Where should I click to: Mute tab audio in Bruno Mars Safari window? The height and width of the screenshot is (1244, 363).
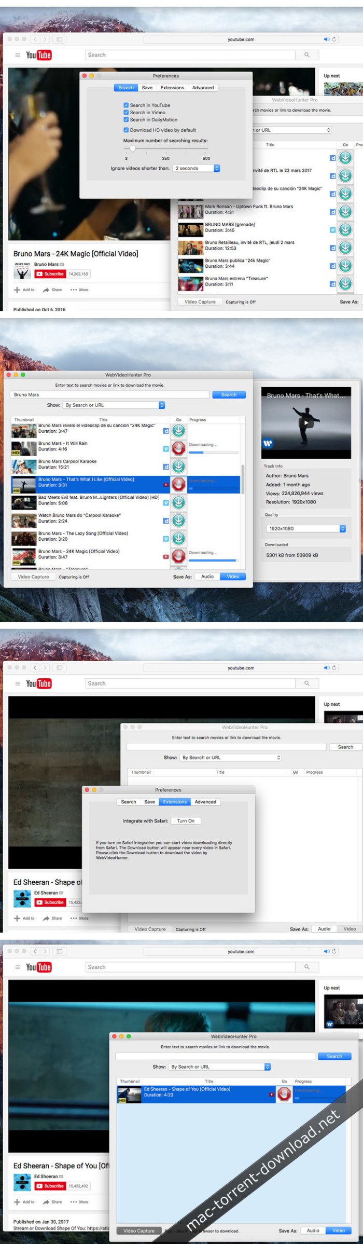point(327,39)
